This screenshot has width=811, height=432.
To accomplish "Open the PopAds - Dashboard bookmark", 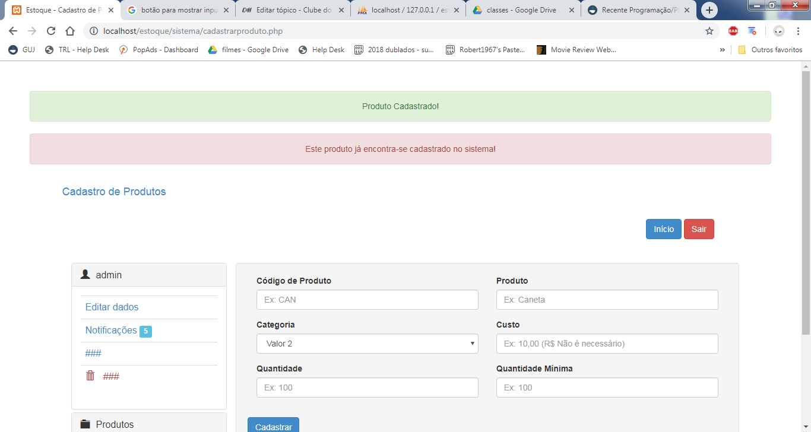I will click(159, 50).
